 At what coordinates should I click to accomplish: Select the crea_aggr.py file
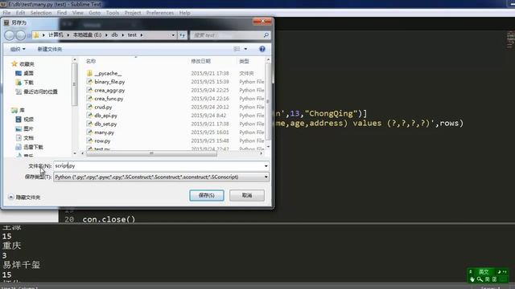(x=109, y=90)
